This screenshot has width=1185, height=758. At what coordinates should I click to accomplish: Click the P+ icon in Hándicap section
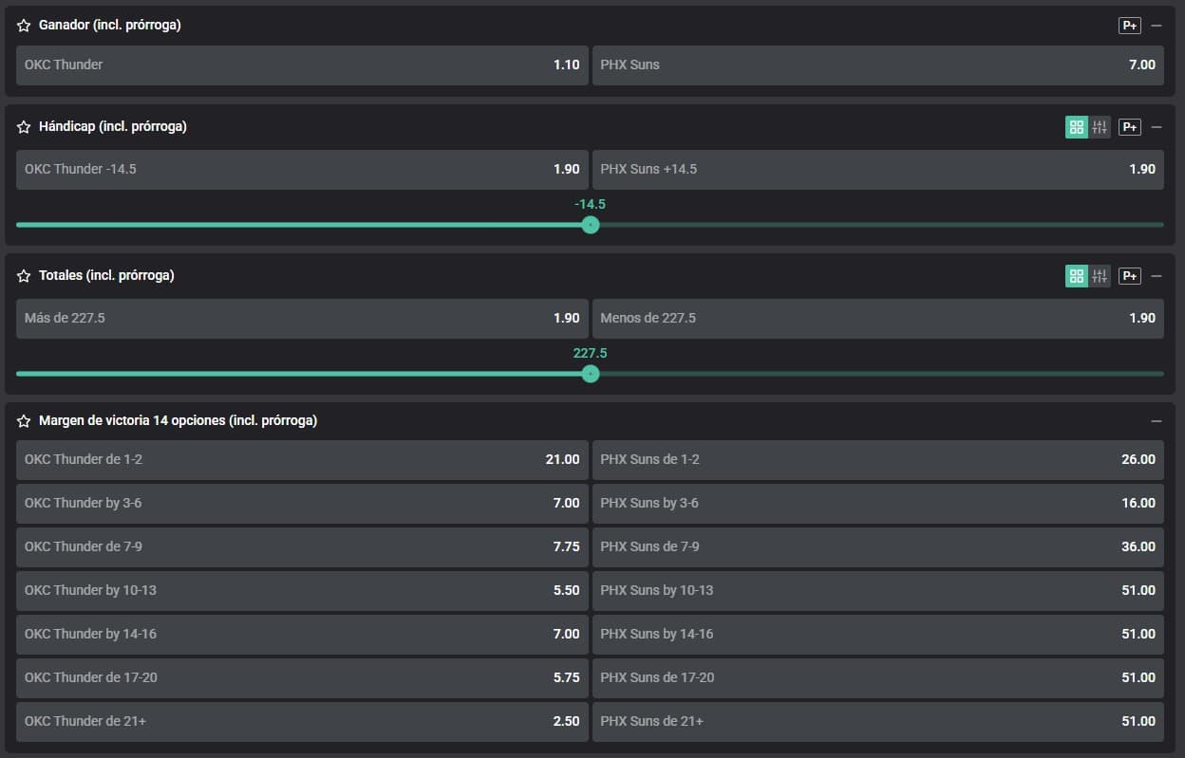click(1129, 127)
